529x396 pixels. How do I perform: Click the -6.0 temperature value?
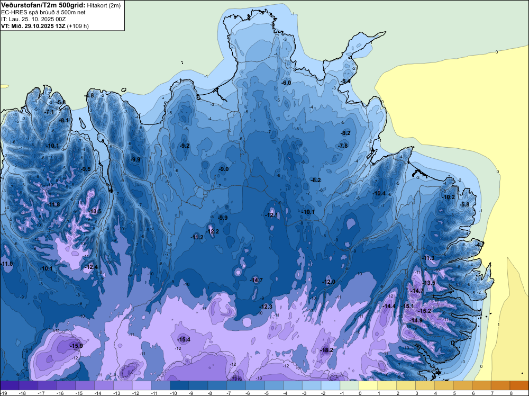tap(286, 83)
